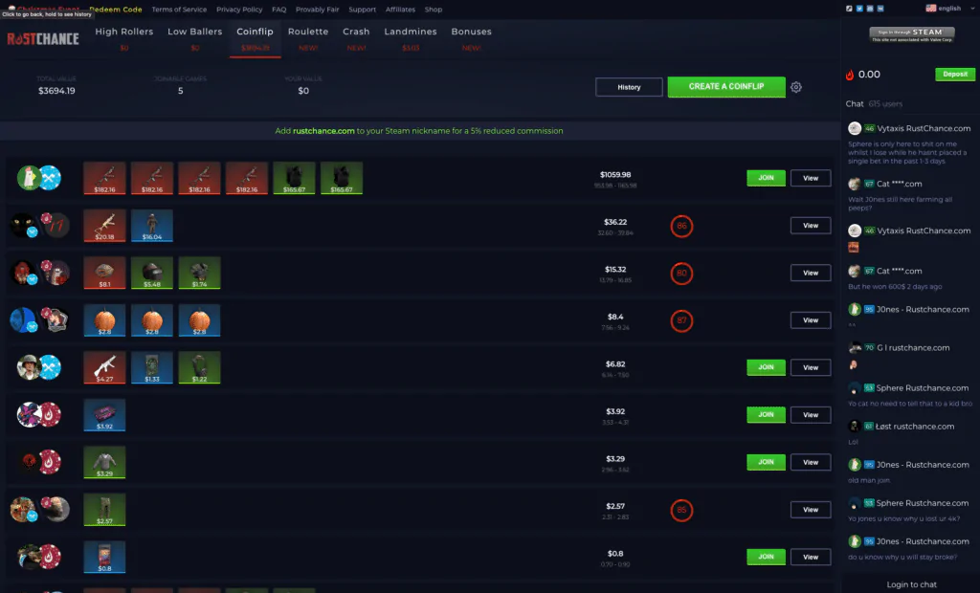Open the Shop link
The image size is (980, 593).
[434, 10]
